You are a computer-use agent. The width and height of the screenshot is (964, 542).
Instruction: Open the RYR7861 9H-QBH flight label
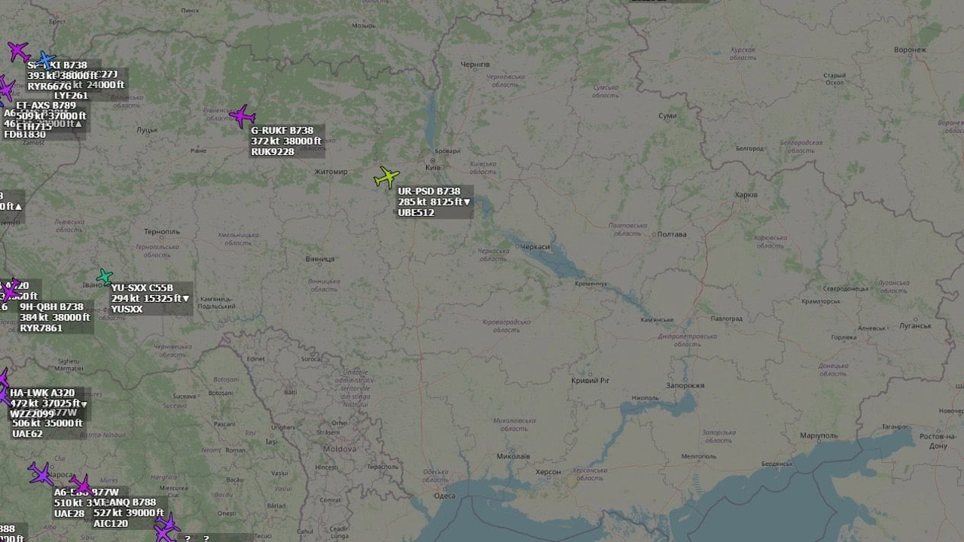56,318
